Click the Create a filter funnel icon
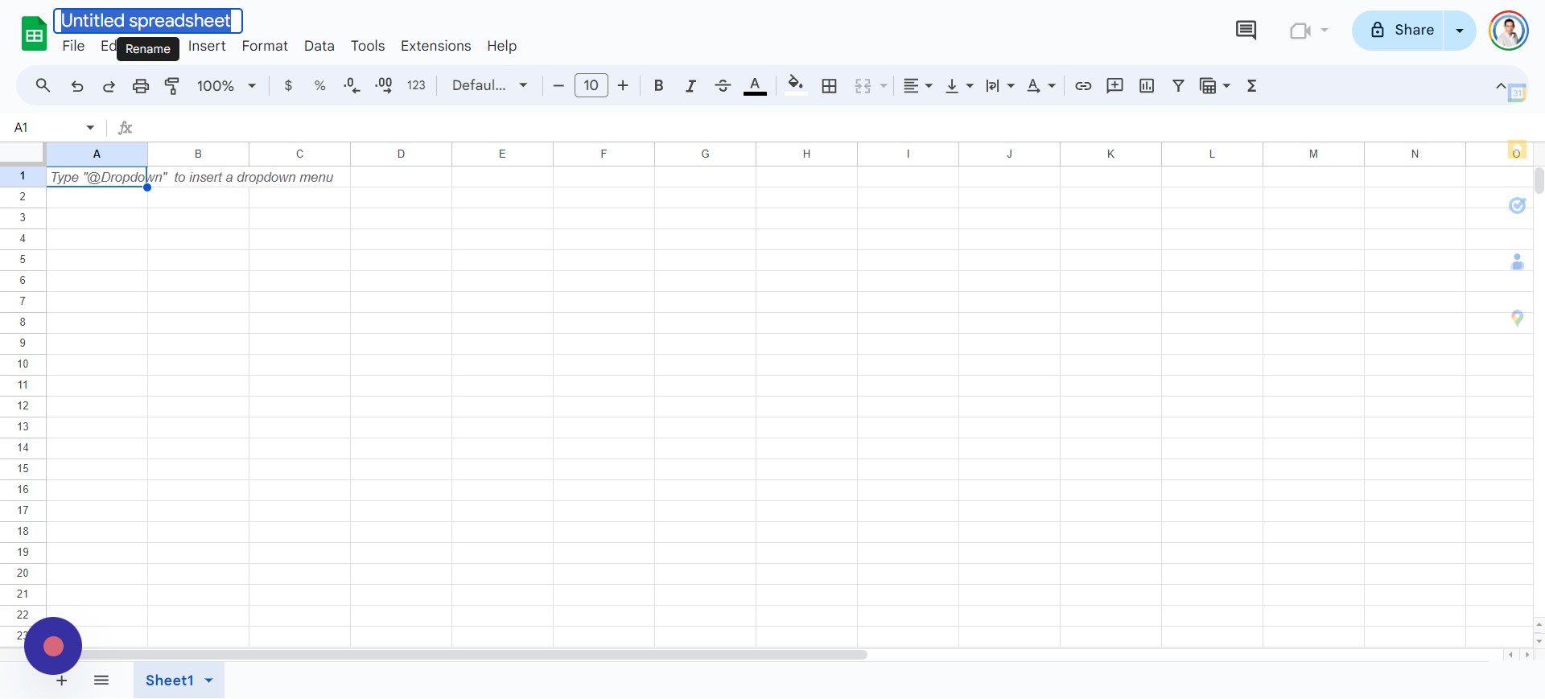Screen dimensions: 1545x699 (x=1178, y=86)
